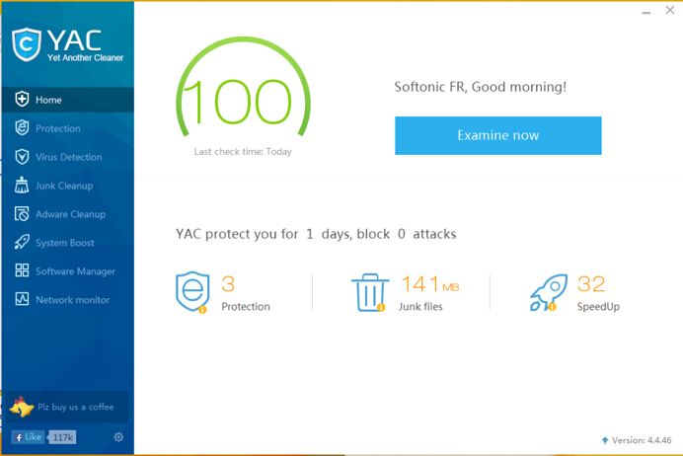The height and width of the screenshot is (456, 683).
Task: Click the version update arrow icon
Action: [605, 440]
